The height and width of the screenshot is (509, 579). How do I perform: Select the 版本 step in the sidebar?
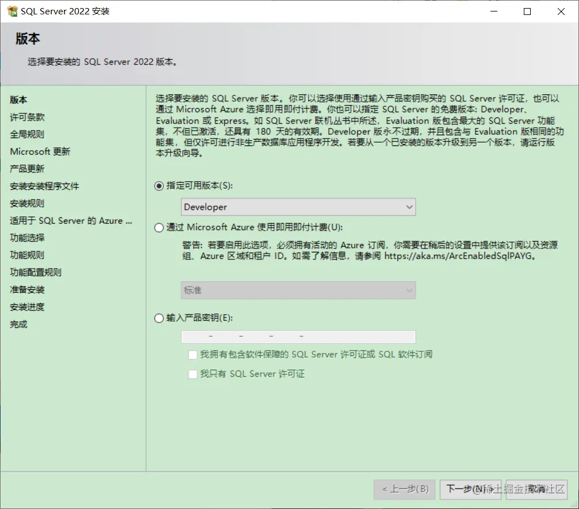(x=18, y=99)
